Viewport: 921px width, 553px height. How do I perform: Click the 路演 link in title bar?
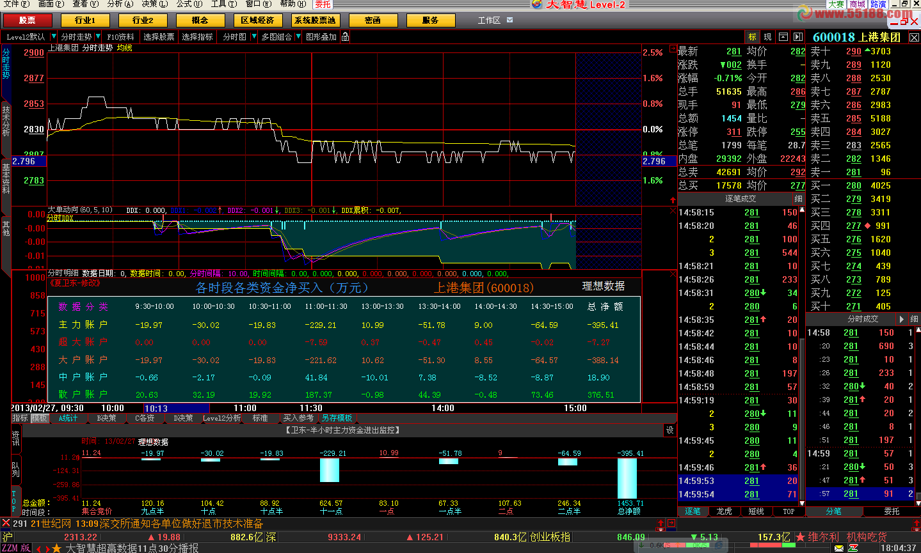[878, 4]
